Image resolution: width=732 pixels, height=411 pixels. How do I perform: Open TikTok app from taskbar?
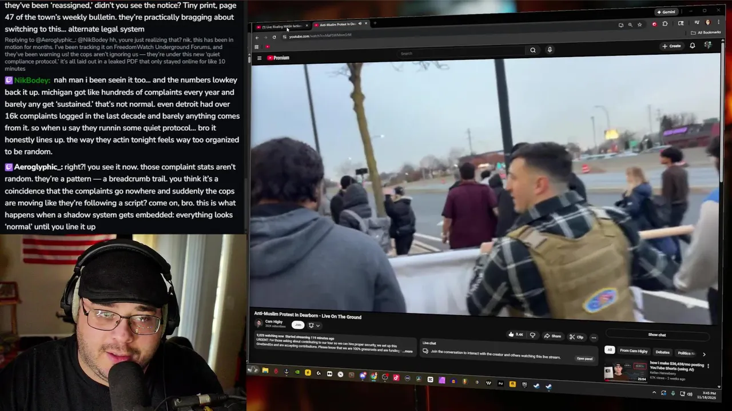click(396, 377)
